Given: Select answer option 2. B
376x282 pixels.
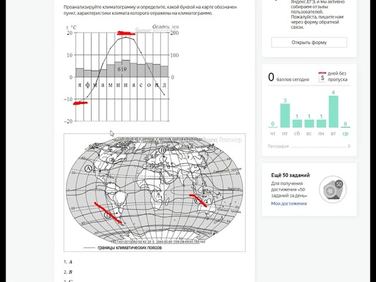Looking at the screenshot, I should 68,272.
